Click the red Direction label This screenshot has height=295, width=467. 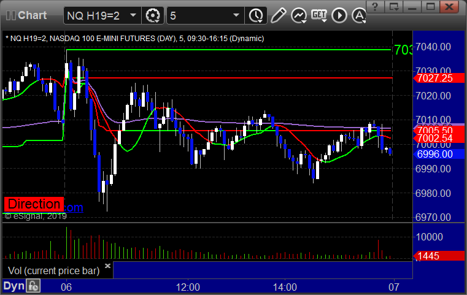(x=34, y=204)
